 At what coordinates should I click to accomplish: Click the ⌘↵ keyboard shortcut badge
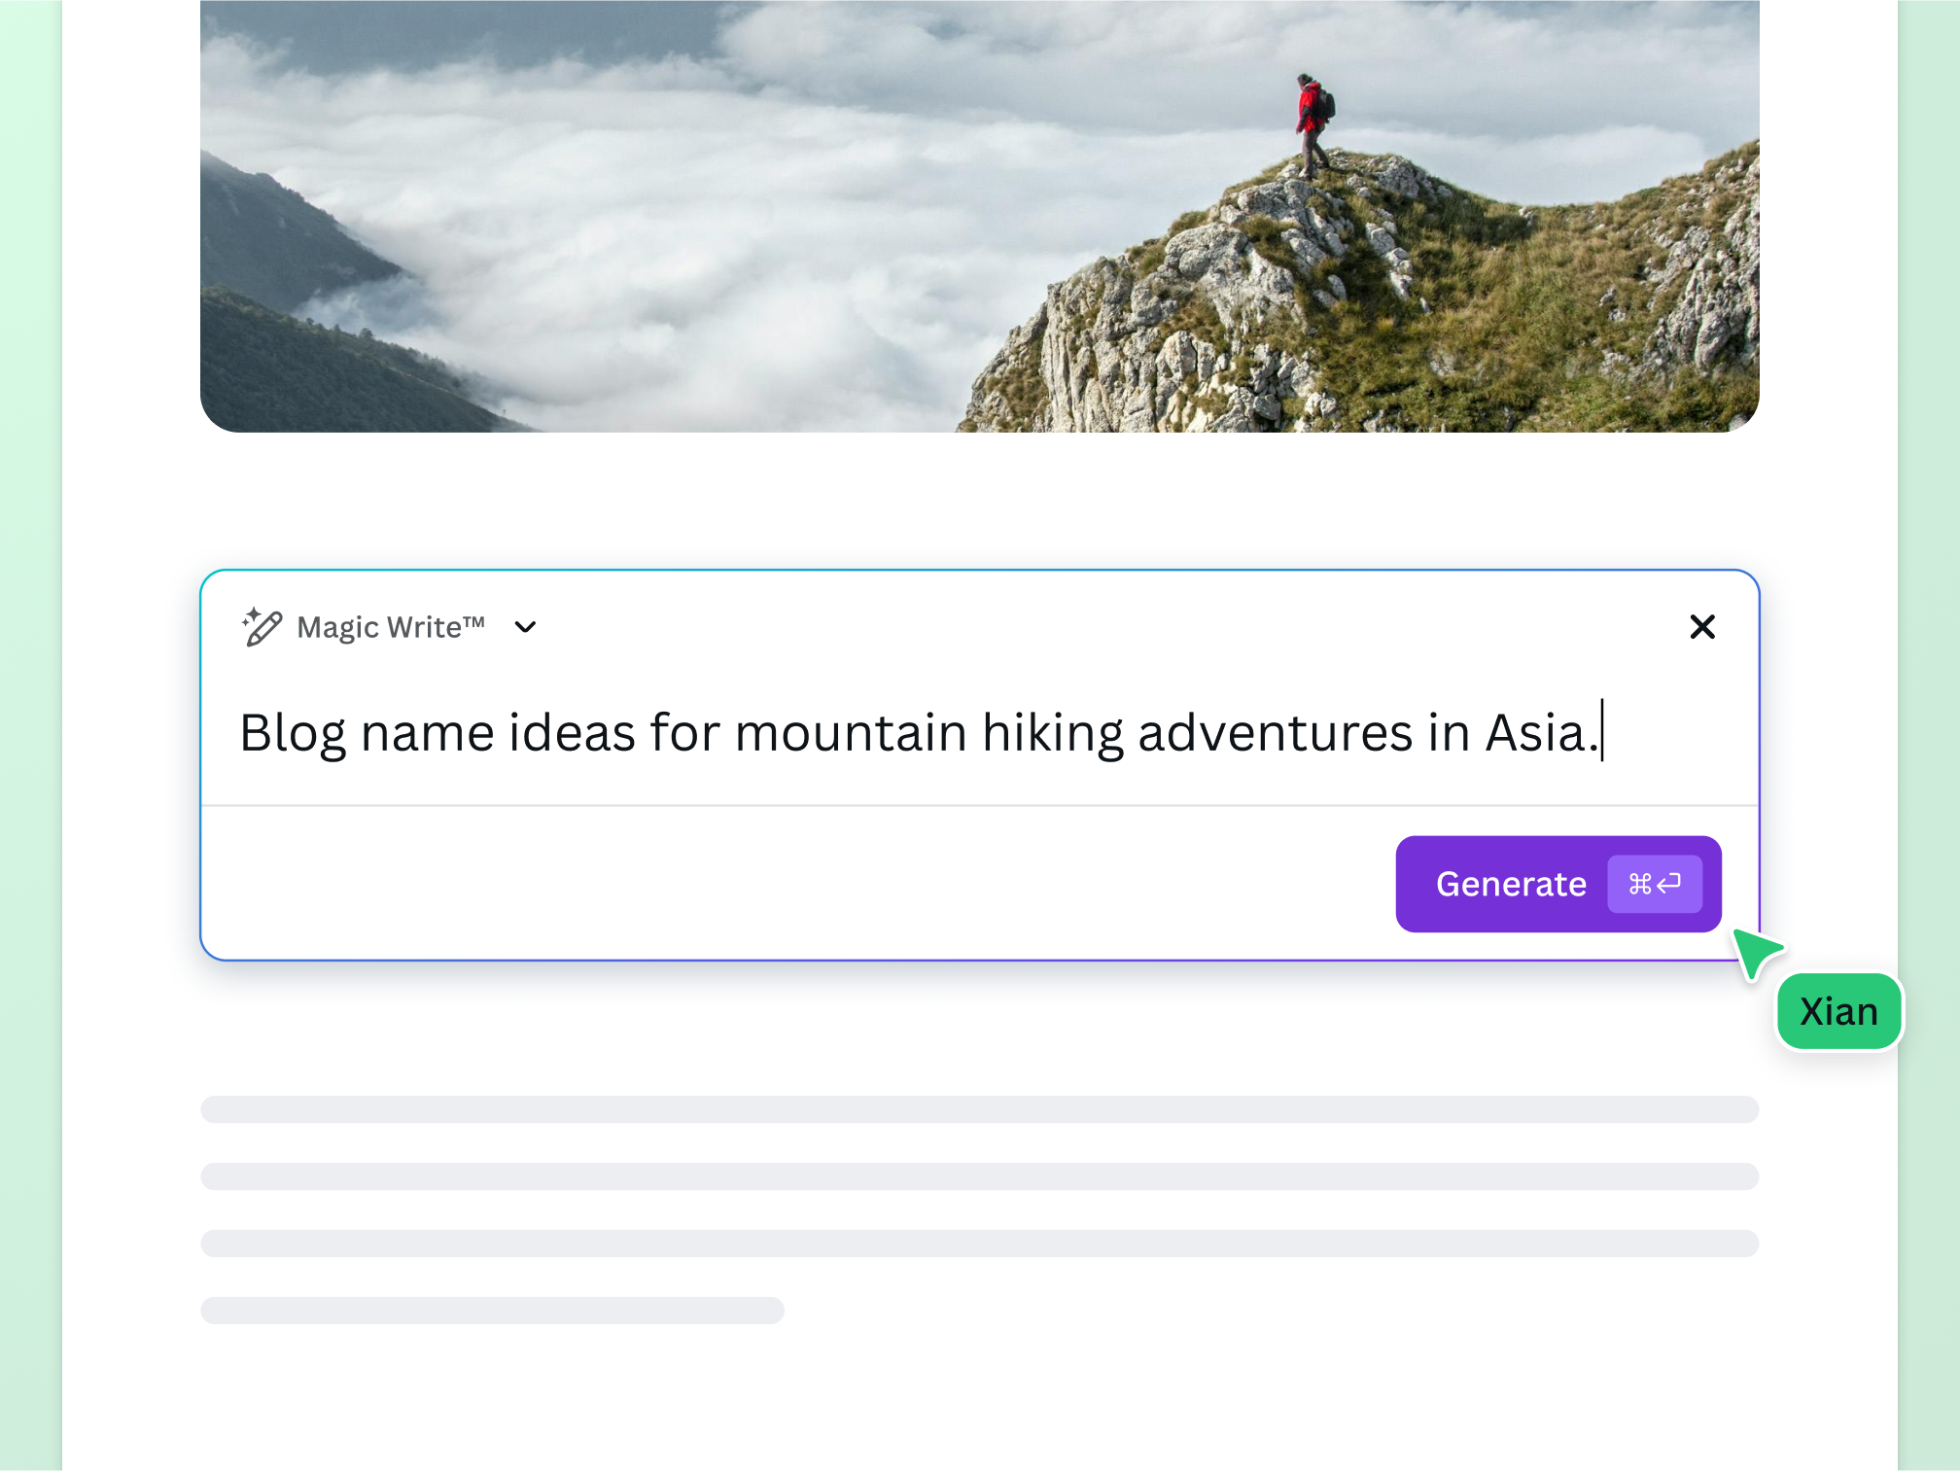(1656, 884)
